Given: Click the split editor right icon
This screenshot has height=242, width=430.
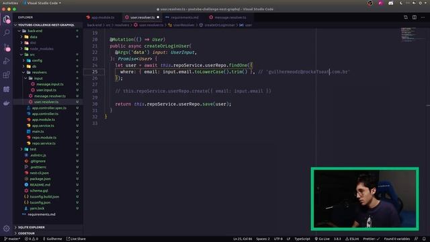Looking at the screenshot, I should (415, 17).
